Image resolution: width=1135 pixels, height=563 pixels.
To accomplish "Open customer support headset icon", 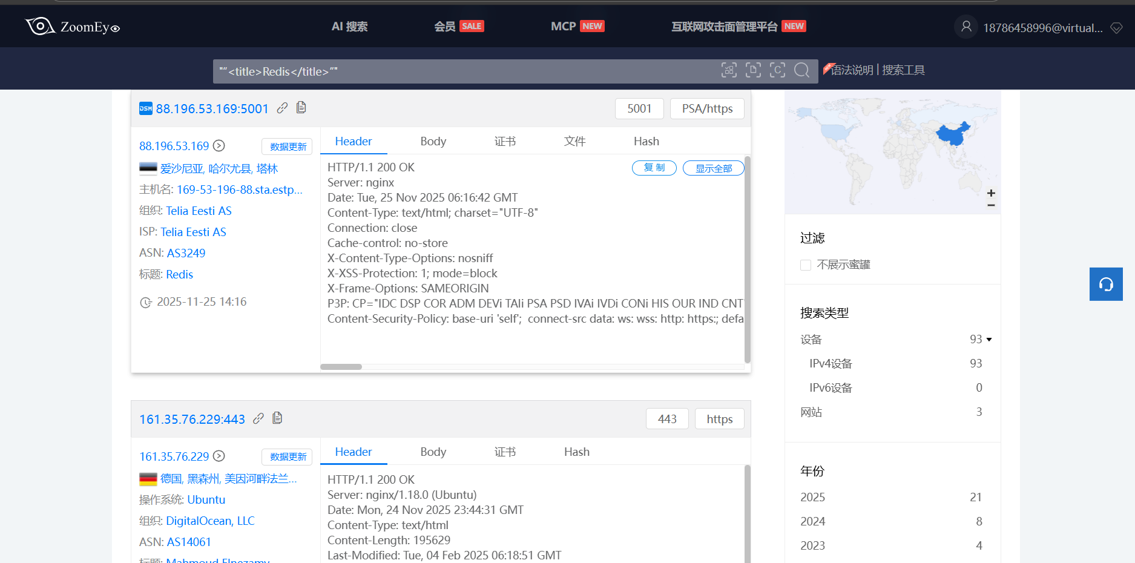I will (x=1106, y=284).
